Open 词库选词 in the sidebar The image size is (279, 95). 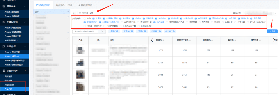click(8, 77)
